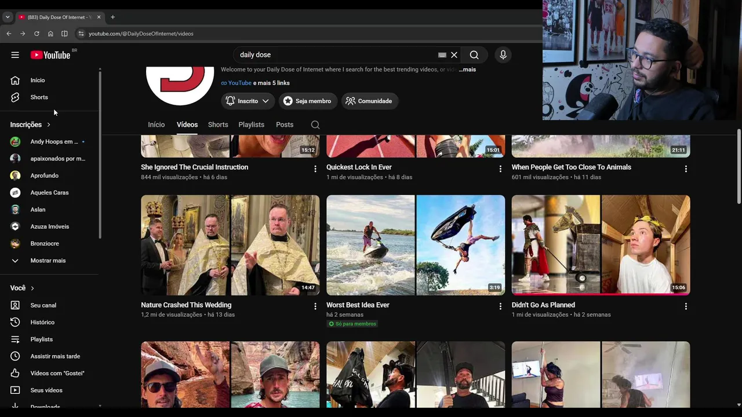
Task: Select the Vídeos tab
Action: click(187, 125)
